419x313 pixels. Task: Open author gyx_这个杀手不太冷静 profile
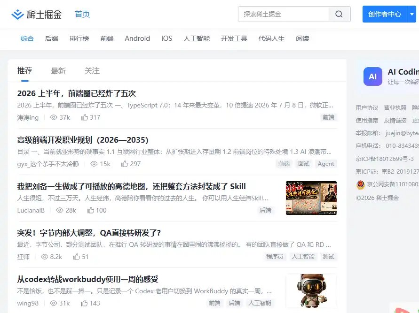tap(48, 164)
